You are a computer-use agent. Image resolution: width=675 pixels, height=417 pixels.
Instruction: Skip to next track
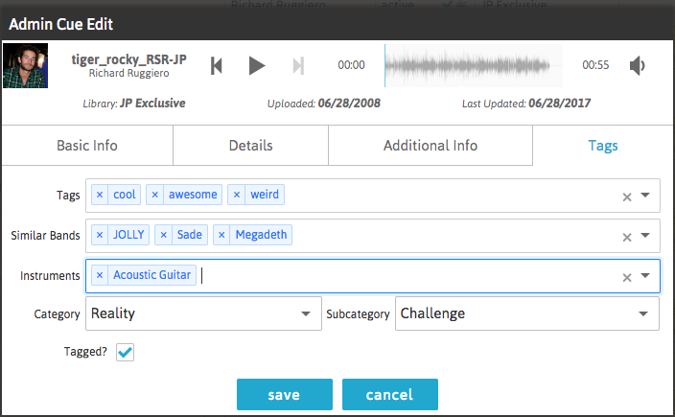(x=298, y=66)
